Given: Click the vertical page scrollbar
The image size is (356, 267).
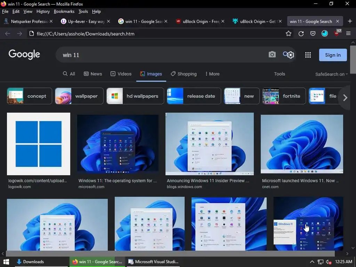Looking at the screenshot, I should [353, 59].
